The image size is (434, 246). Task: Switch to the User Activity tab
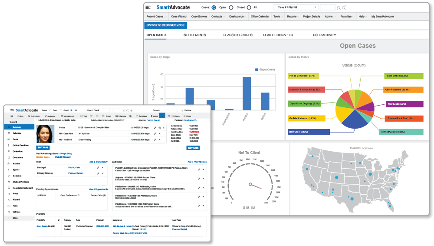click(324, 35)
